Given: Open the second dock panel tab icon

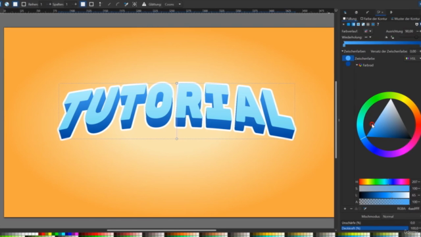Looking at the screenshot, I should point(357,13).
